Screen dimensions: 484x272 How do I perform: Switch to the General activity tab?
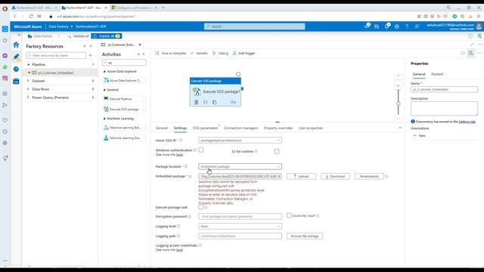(162, 128)
